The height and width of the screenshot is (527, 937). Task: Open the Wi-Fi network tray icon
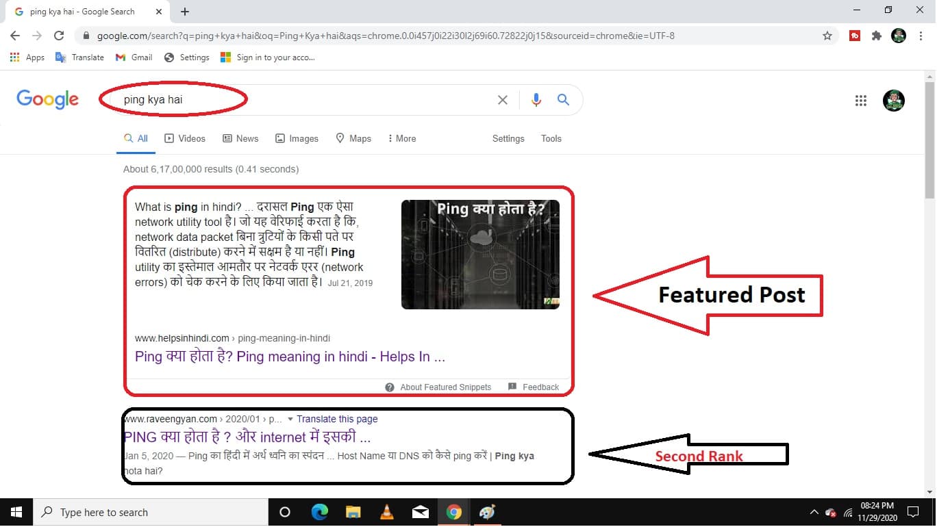pyautogui.click(x=849, y=513)
